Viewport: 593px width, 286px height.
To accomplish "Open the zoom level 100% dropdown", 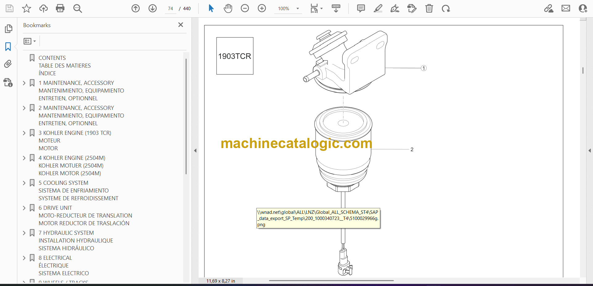I will [x=298, y=9].
